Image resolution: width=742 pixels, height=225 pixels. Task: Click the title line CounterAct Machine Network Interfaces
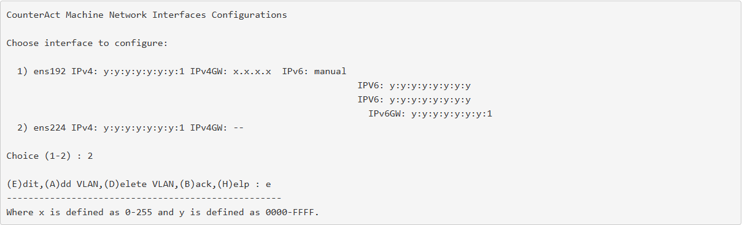tap(147, 15)
